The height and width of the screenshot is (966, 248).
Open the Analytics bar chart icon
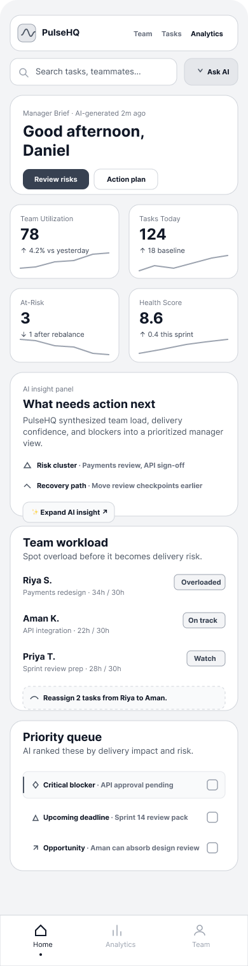(x=117, y=930)
